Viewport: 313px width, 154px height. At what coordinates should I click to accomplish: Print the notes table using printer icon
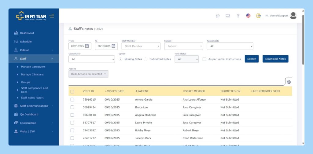tap(289, 82)
